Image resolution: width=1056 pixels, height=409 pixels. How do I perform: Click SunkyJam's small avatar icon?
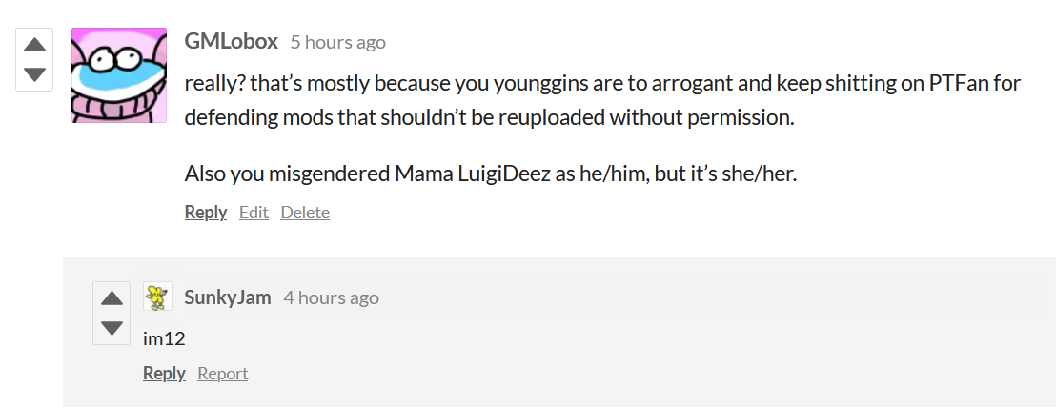pyautogui.click(x=157, y=297)
